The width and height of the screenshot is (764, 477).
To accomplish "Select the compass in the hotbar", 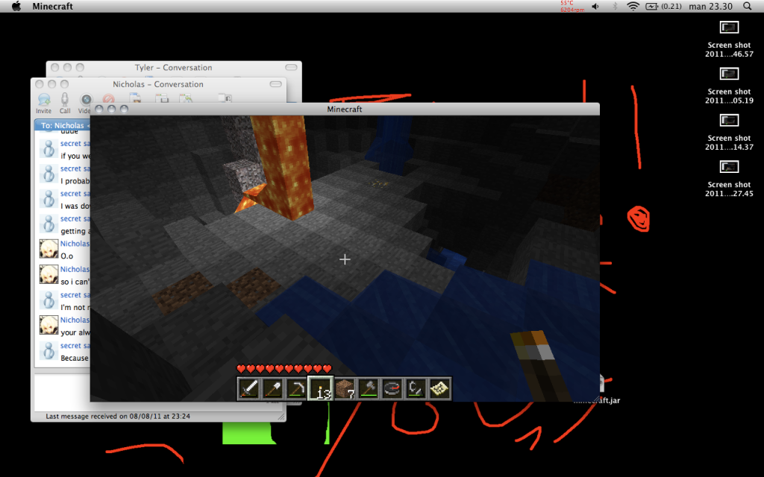I will pos(392,388).
